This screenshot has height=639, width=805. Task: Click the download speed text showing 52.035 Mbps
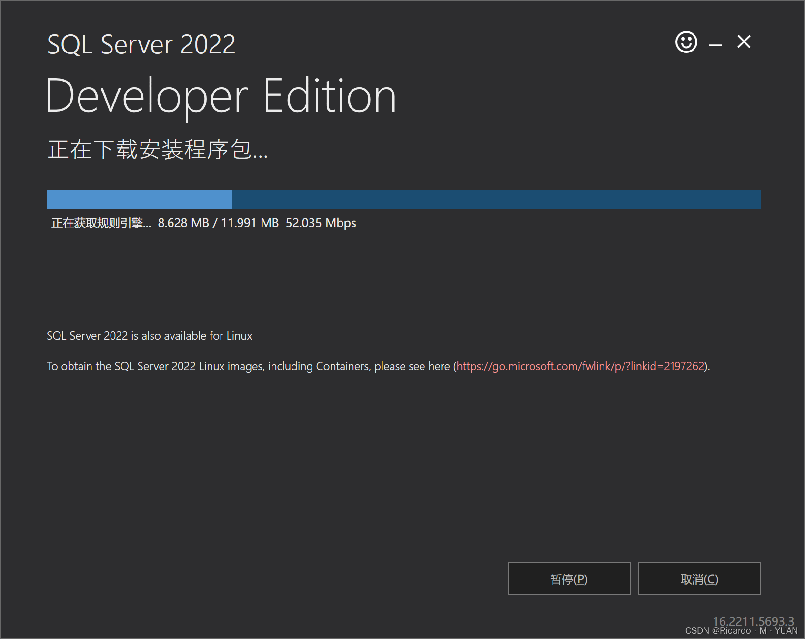321,223
